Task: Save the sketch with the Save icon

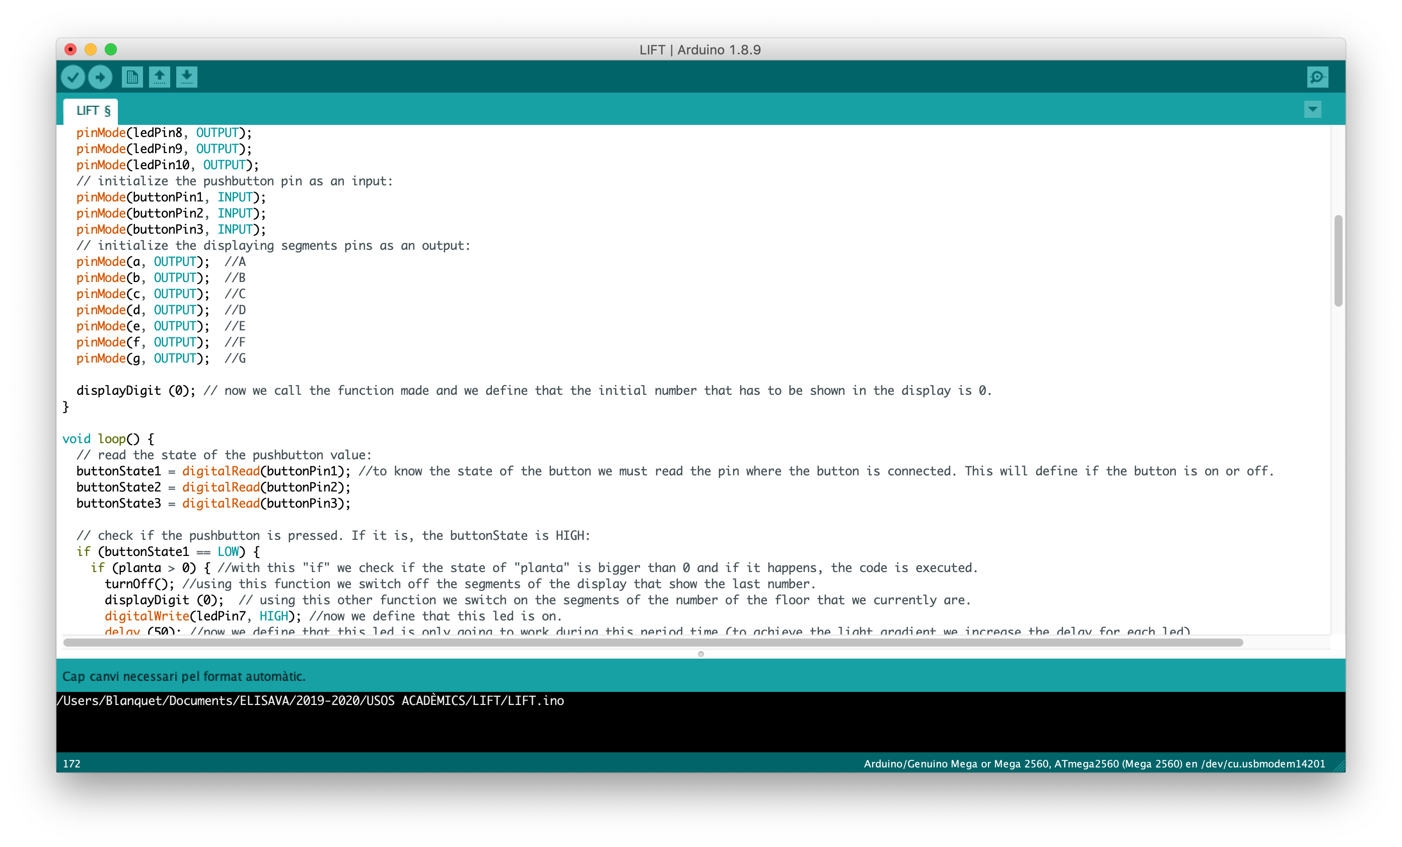Action: click(x=187, y=77)
